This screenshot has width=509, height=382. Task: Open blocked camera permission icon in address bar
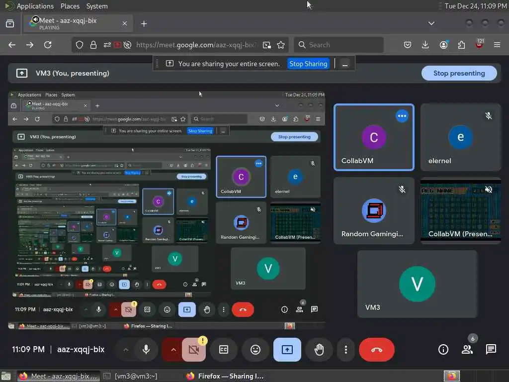click(128, 45)
